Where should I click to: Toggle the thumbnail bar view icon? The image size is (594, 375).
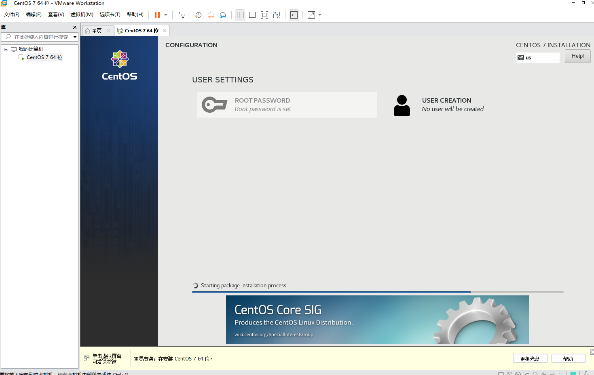coord(252,15)
